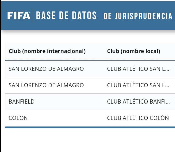This screenshot has width=175, height=152.
Task: Click the vertical divider beside the FIFA logo
Action: 33,16
